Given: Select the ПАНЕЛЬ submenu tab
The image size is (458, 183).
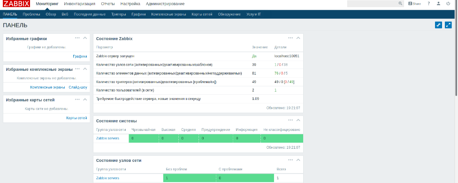Looking at the screenshot, I should tap(10, 14).
